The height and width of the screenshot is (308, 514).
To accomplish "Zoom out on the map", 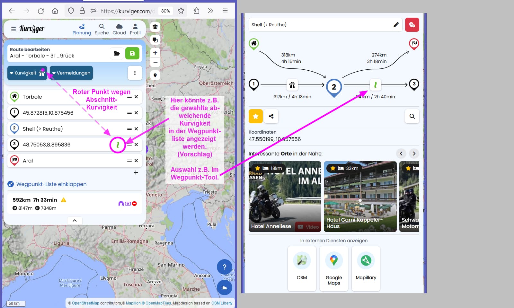I will pyautogui.click(x=155, y=62).
